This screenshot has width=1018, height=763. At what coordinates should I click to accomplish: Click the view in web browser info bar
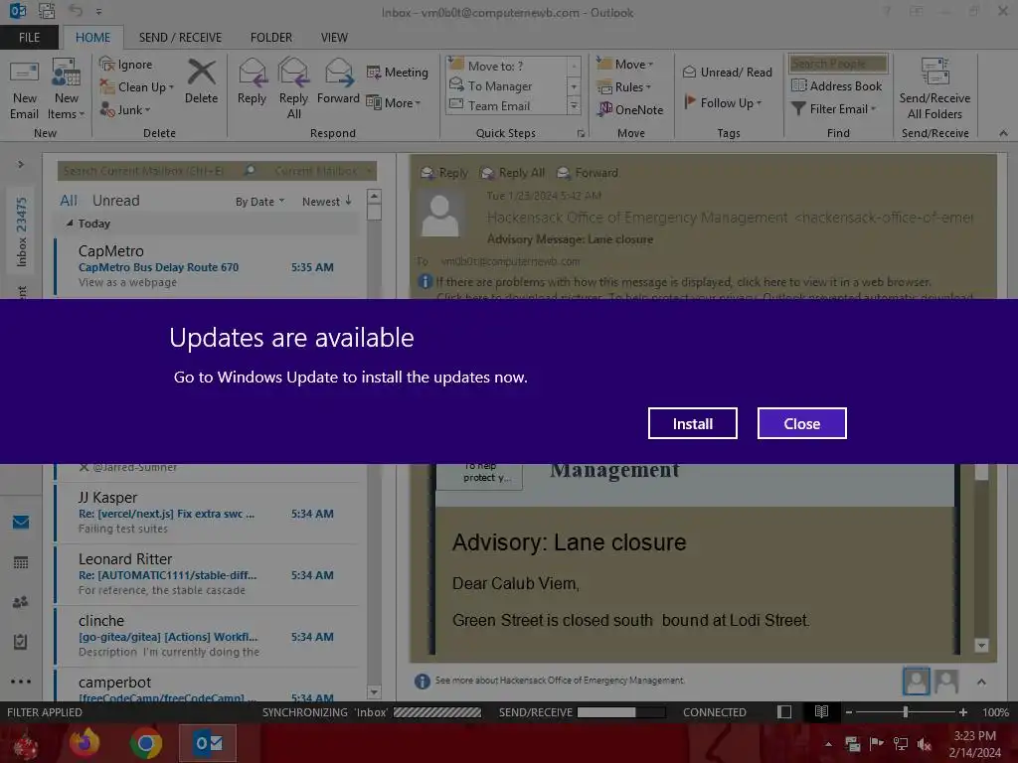pos(683,282)
